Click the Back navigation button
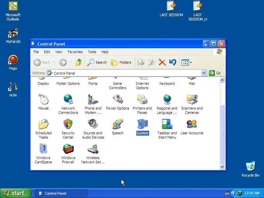Viewport: 264px width, 198px height. click(42, 62)
